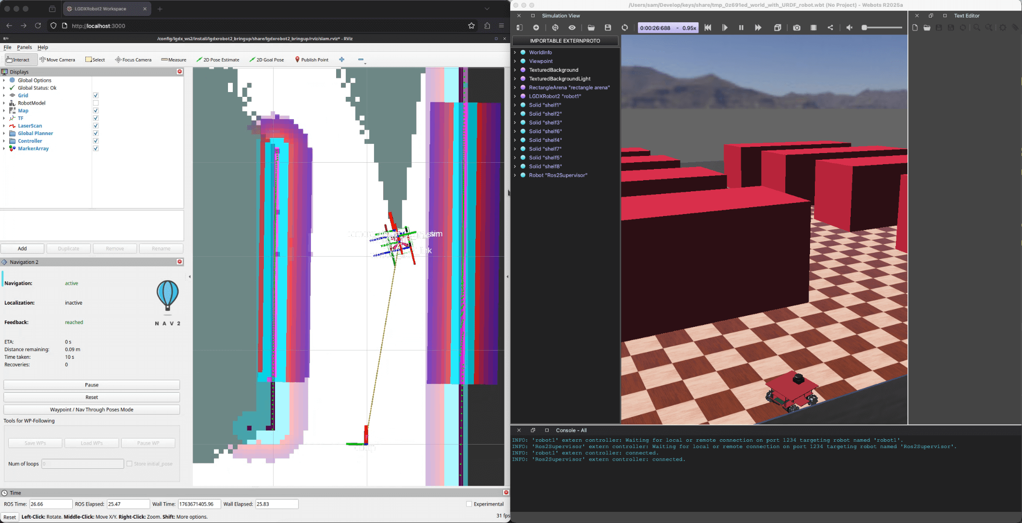The height and width of the screenshot is (523, 1022).
Task: Uncheck the RobotModel display
Action: 96,103
